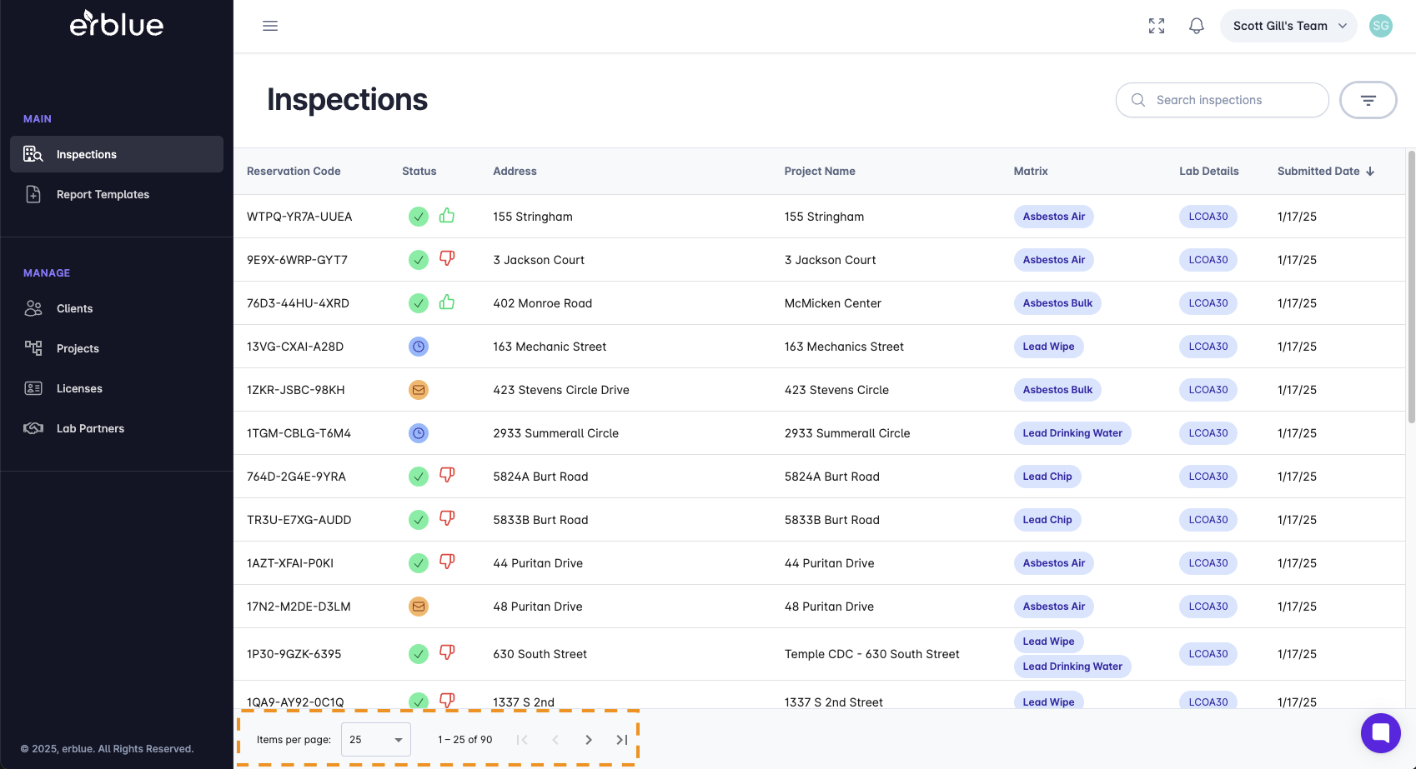This screenshot has height=769, width=1416.
Task: Click address 423 Stevens Circle Drive
Action: pyautogui.click(x=561, y=390)
